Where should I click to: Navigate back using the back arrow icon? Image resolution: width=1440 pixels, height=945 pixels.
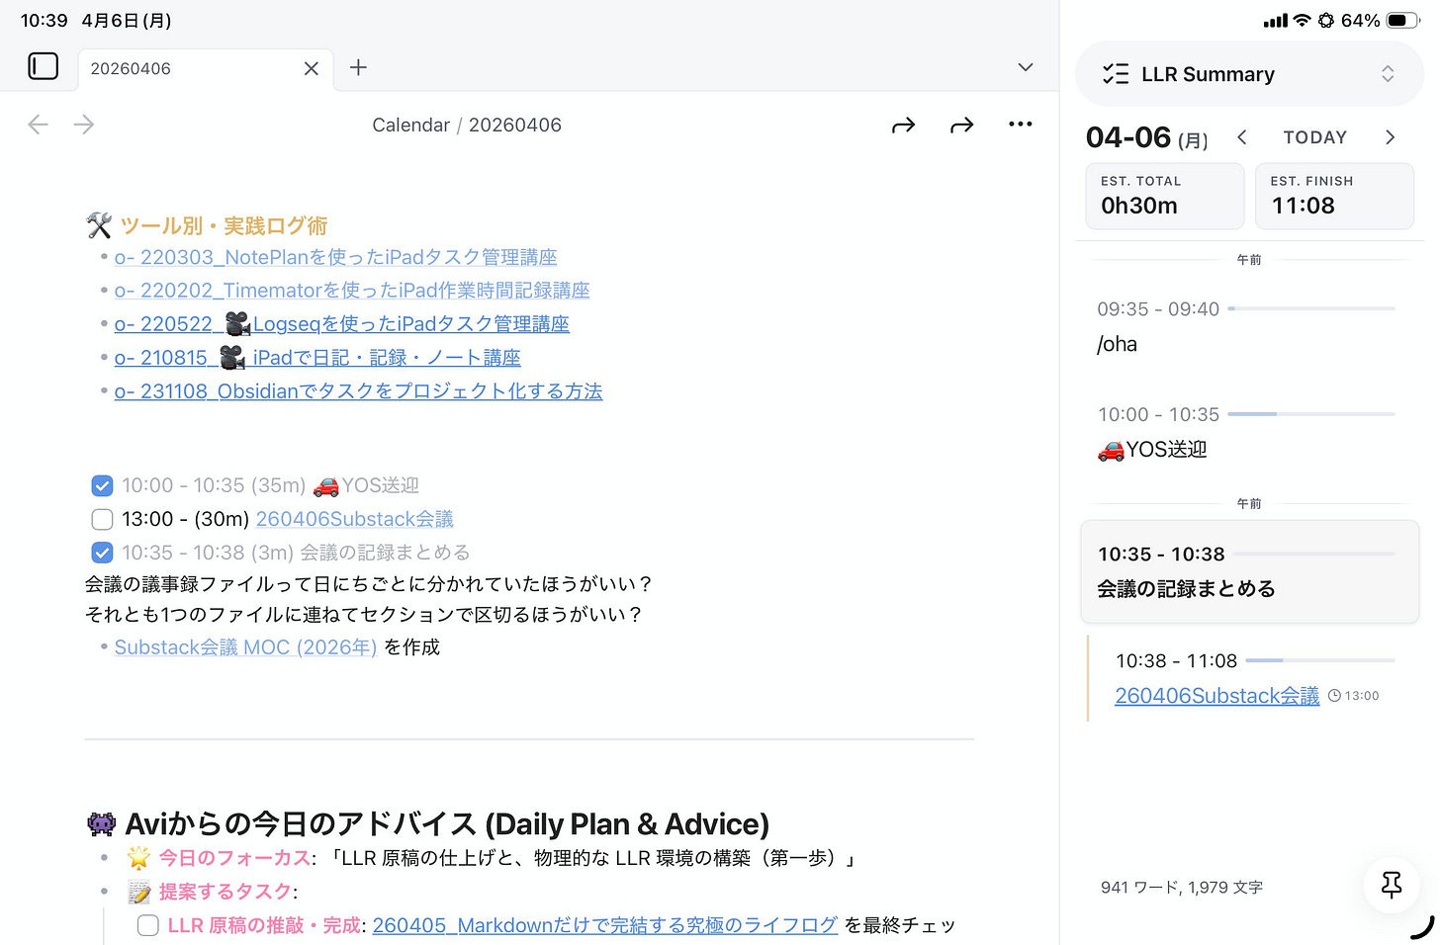[38, 124]
